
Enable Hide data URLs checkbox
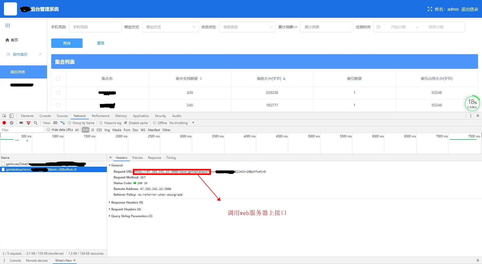[49, 130]
